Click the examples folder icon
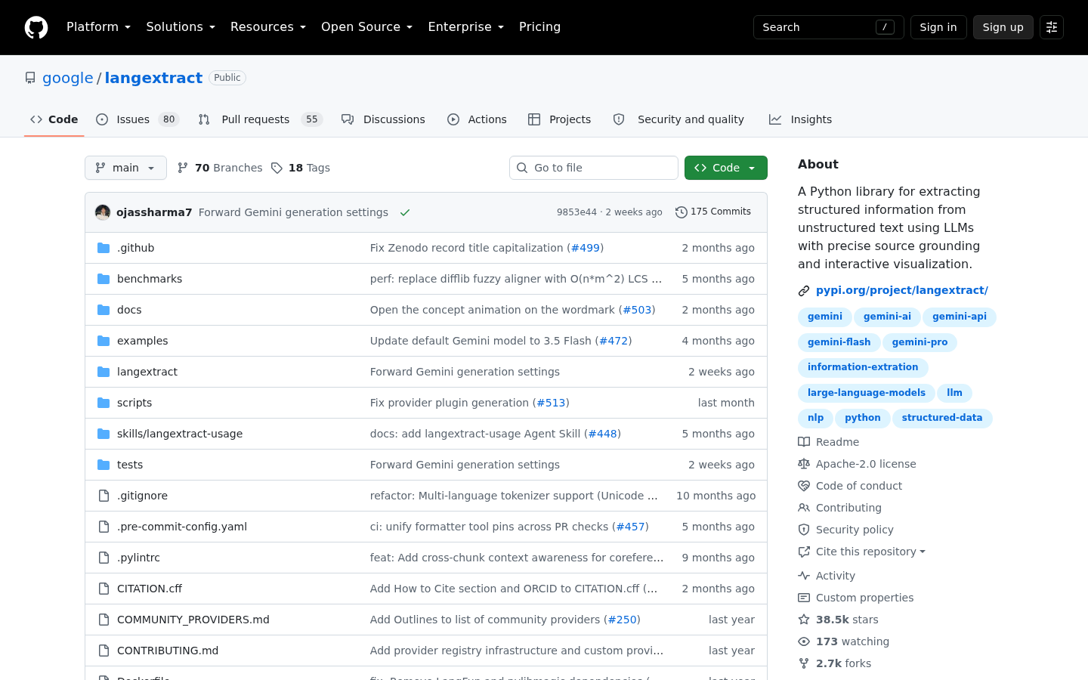The width and height of the screenshot is (1088, 680). coord(104,341)
